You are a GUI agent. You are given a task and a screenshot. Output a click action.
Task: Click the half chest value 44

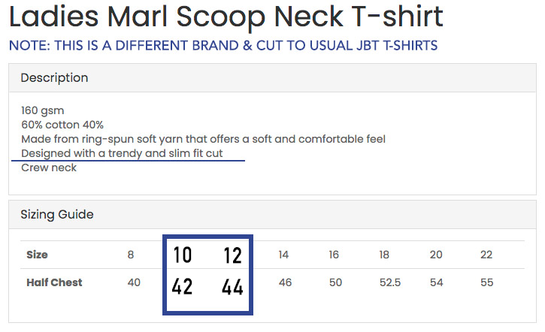tap(232, 286)
